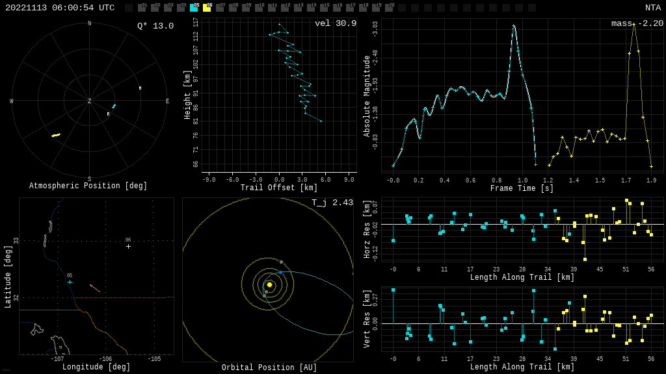Select the station 10 box in top bar
Image resolution: width=666 pixels, height=374 pixels.
click(x=259, y=8)
